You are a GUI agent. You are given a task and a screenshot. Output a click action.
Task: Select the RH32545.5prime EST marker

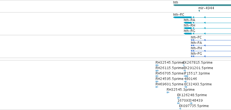pyautogui.click(x=157, y=65)
